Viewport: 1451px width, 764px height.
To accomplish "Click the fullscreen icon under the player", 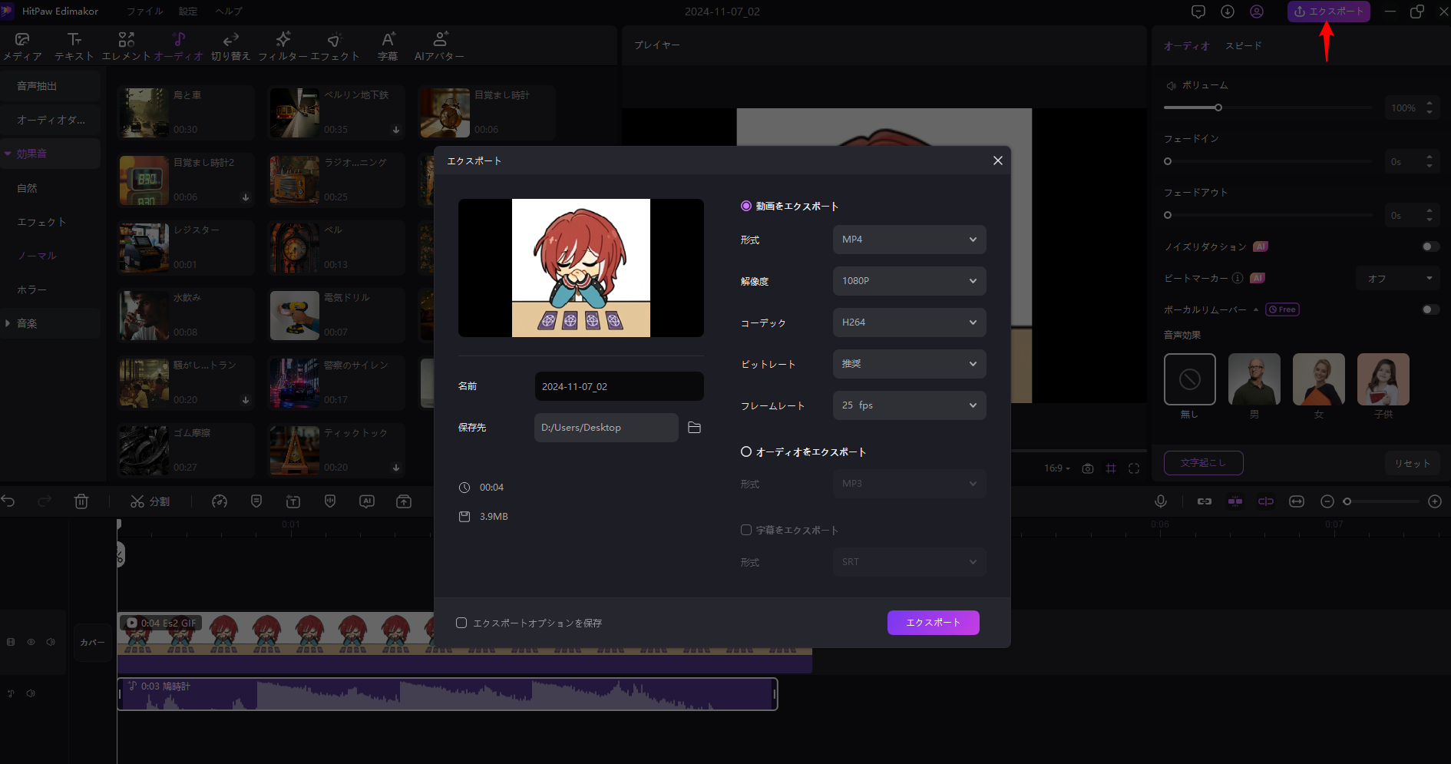I will 1134,468.
